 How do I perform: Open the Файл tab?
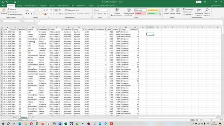tap(3, 6)
